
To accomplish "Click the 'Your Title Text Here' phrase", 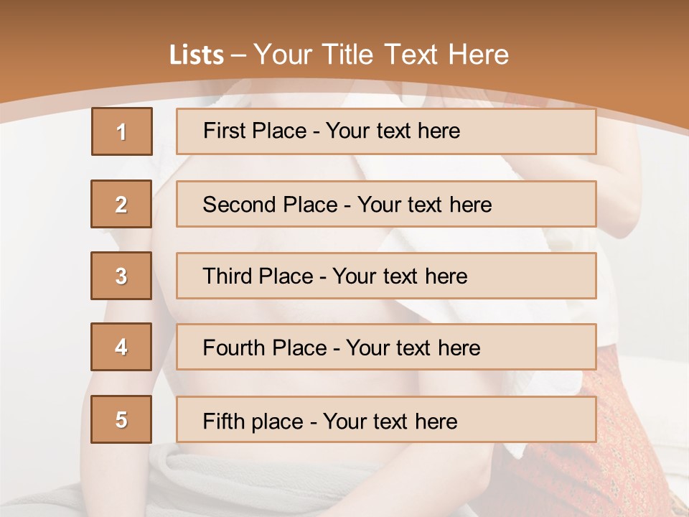I will (381, 55).
